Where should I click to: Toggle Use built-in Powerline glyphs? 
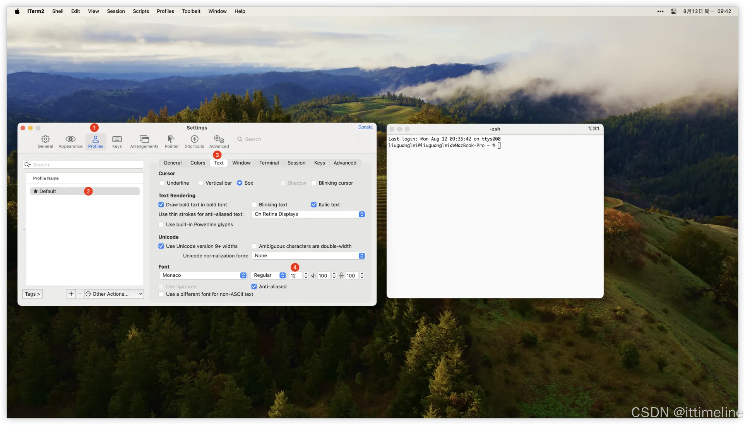[x=161, y=224]
